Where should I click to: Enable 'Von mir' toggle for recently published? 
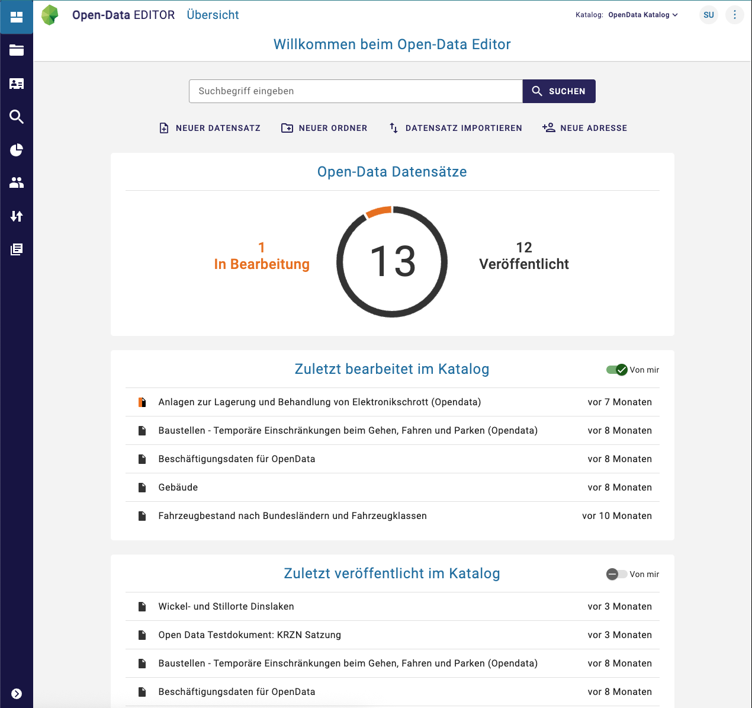[x=616, y=574]
